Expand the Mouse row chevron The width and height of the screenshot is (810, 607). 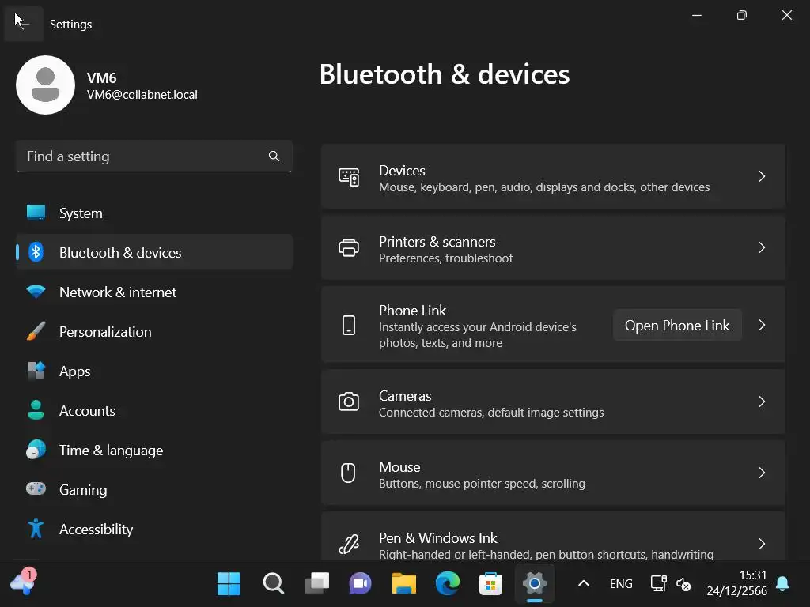(x=762, y=473)
